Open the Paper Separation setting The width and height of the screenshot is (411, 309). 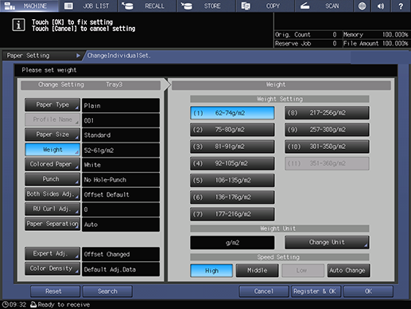pyautogui.click(x=52, y=224)
